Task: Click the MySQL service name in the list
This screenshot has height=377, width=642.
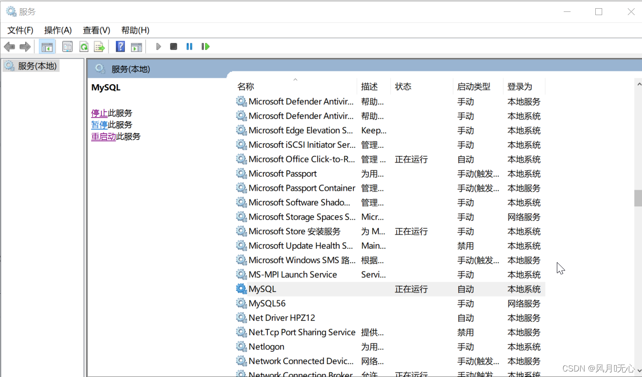Action: pyautogui.click(x=262, y=289)
